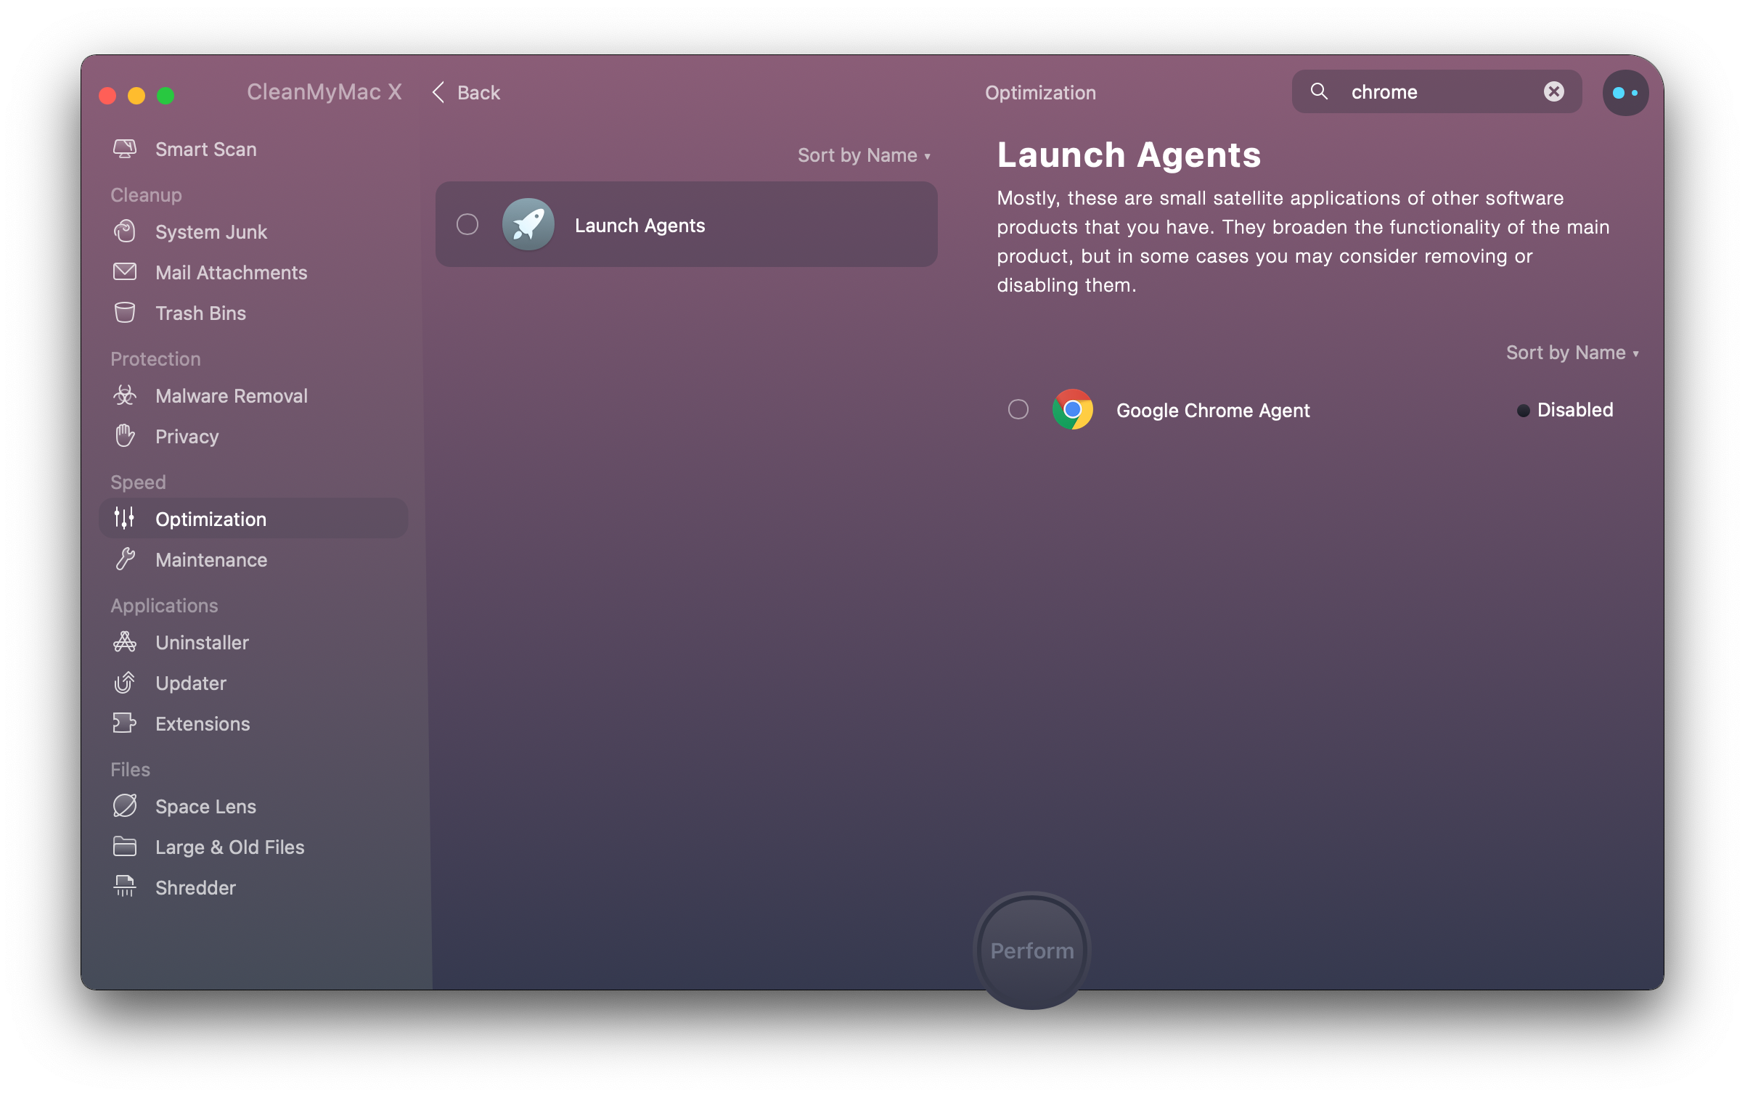Click the Smart Scan icon in sidebar
Screen dimensions: 1745x1097
pyautogui.click(x=124, y=148)
